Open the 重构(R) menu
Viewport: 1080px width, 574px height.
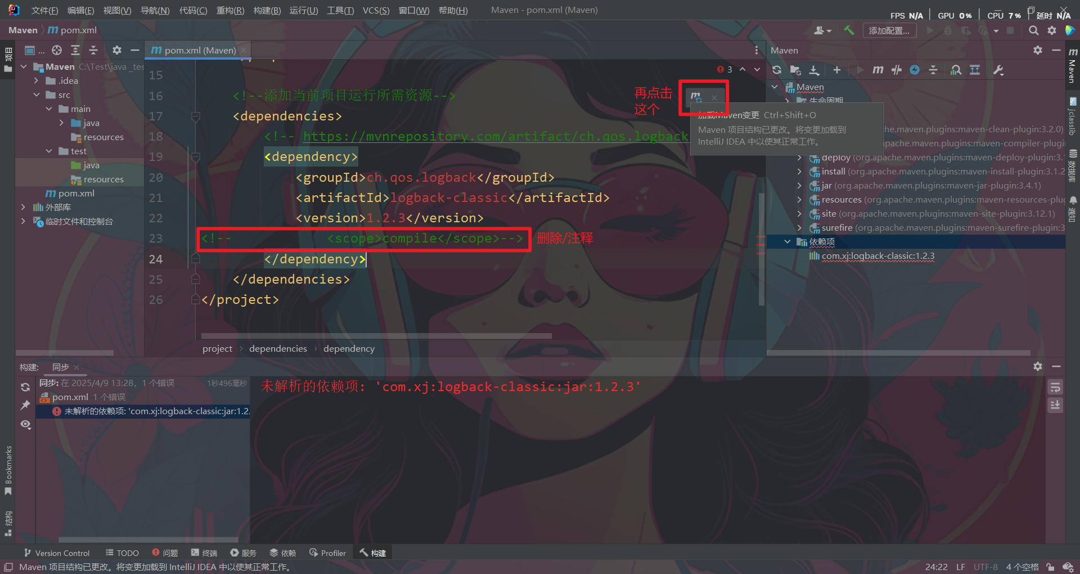(230, 10)
